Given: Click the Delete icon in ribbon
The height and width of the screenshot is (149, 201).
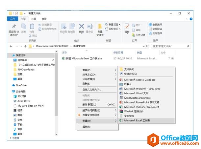Looking at the screenshot, I should coord(81,27).
